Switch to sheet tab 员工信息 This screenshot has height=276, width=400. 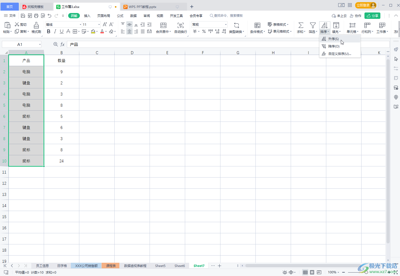[42, 266]
